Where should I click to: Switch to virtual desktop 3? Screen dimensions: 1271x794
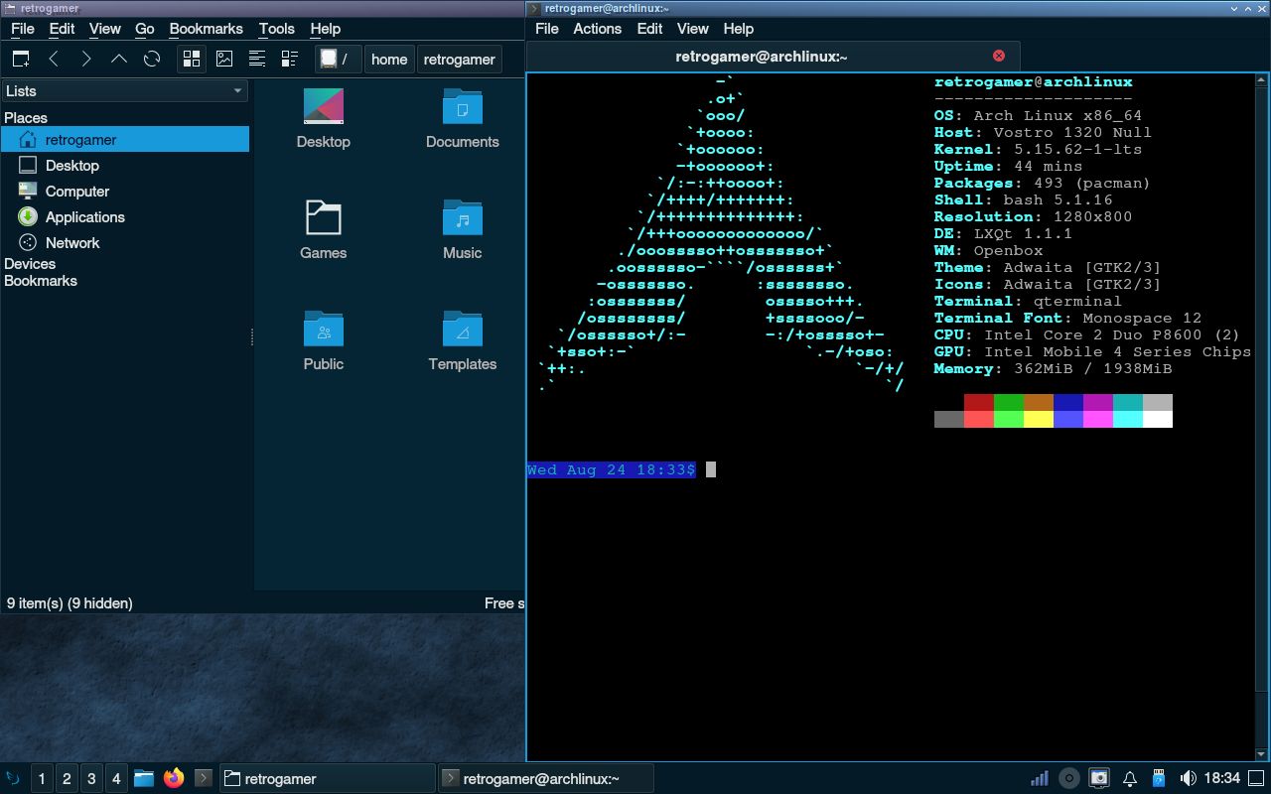(91, 779)
